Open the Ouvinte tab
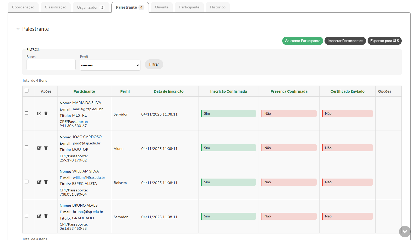The image size is (413, 240). coord(161,7)
